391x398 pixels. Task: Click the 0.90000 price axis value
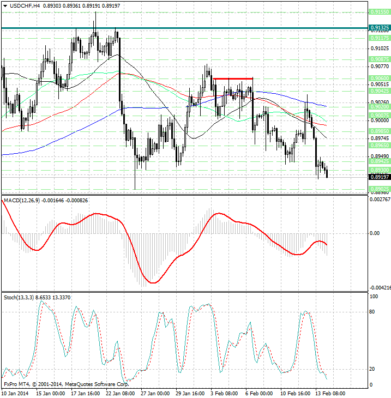coord(380,120)
